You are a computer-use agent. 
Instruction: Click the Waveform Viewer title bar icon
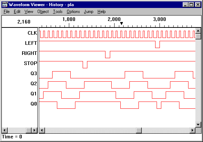(5, 5)
